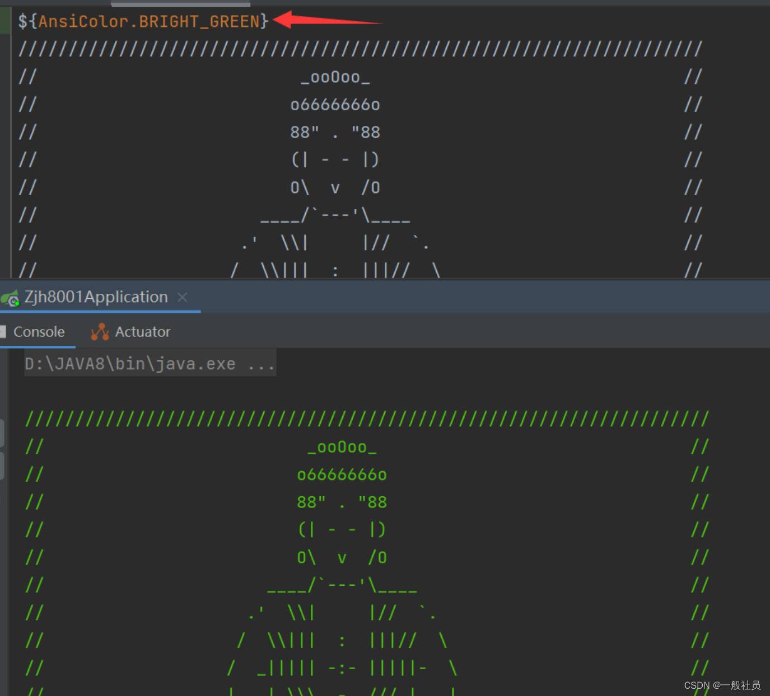The image size is (770, 696).
Task: Click the 0\ v /0 line in the editor
Action: click(335, 187)
